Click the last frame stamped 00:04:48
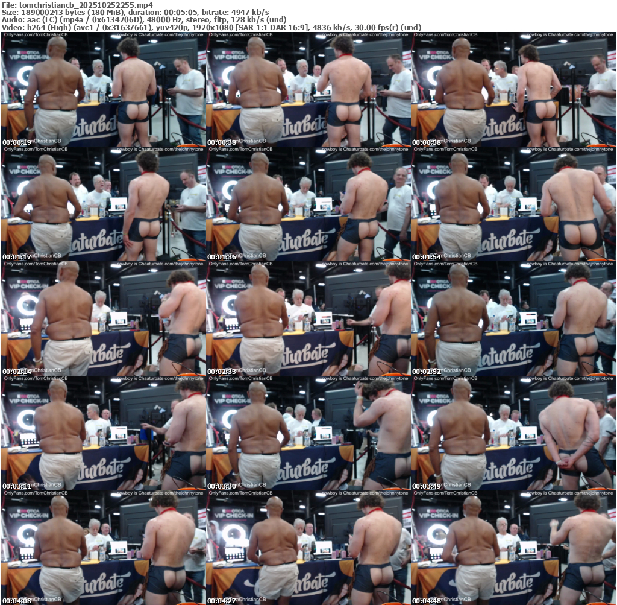Image resolution: width=617 pixels, height=605 pixels. 513,548
